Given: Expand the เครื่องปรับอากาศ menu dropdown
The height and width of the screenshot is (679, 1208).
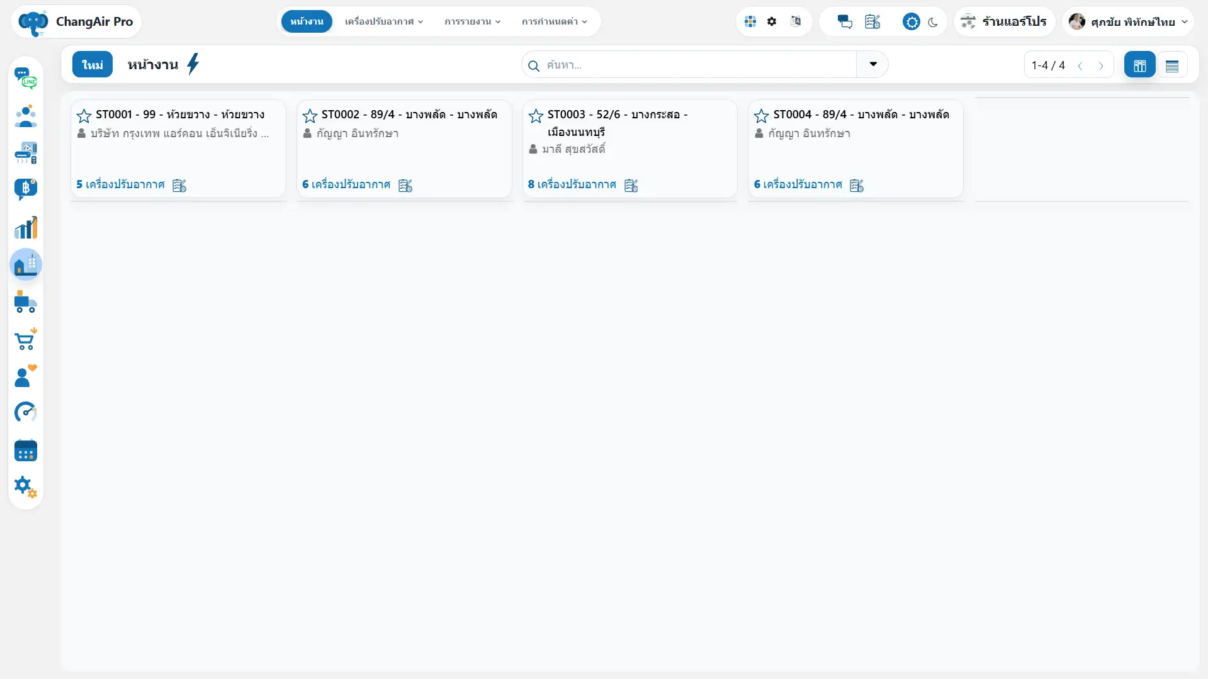Looking at the screenshot, I should point(384,21).
